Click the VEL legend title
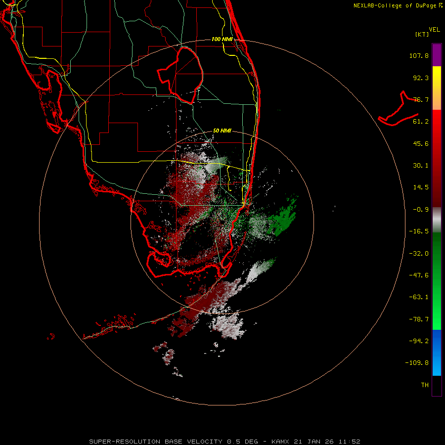The height and width of the screenshot is (445, 445). coord(435,30)
